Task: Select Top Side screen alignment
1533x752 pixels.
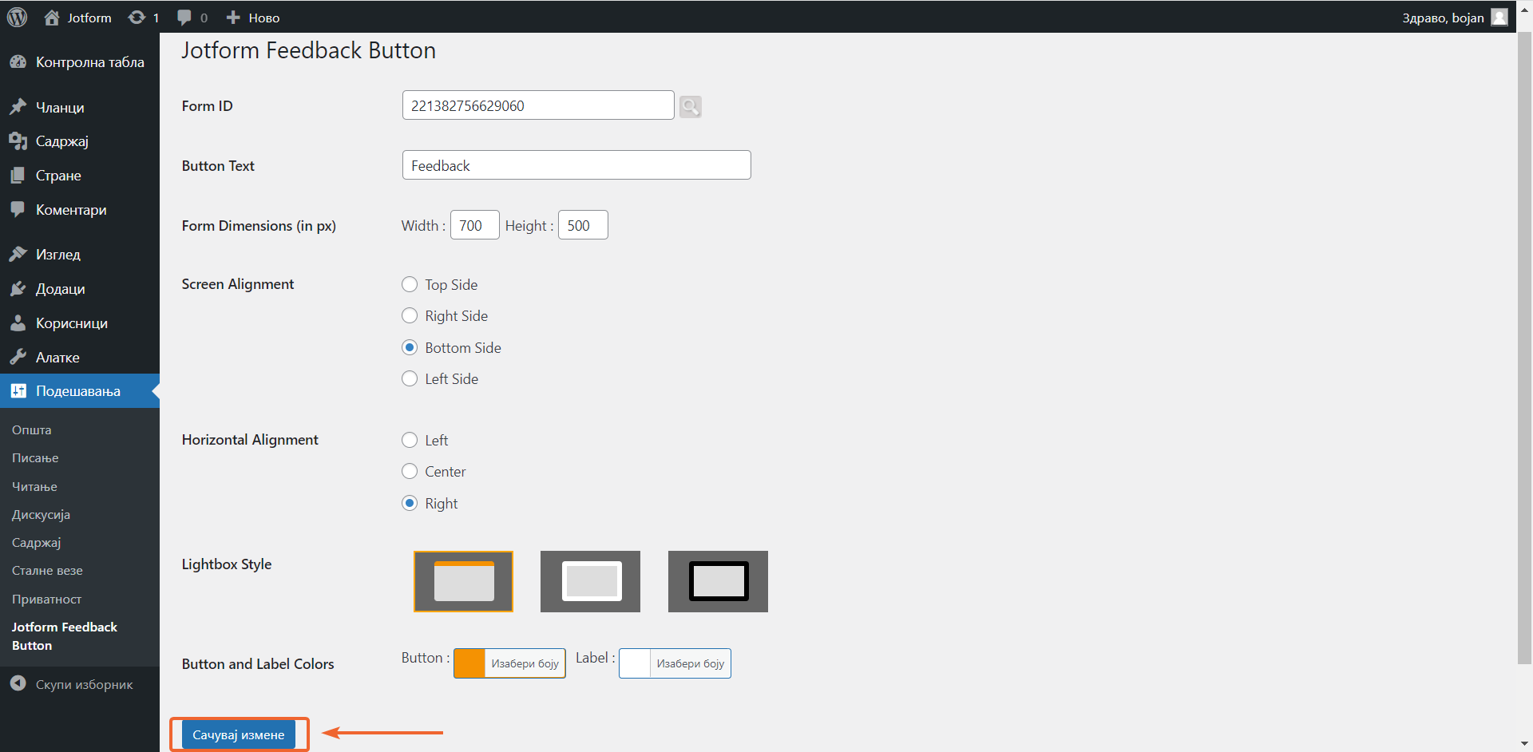Action: (410, 284)
